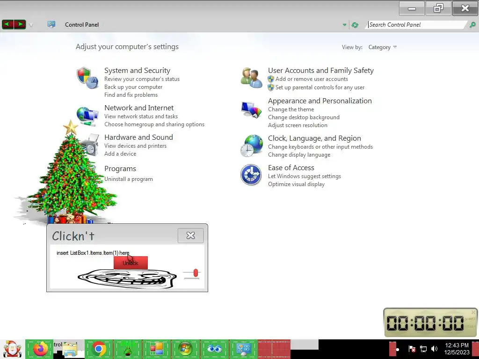This screenshot has height=359, width=479.
Task: Open the Programs heading
Action: pos(120,169)
